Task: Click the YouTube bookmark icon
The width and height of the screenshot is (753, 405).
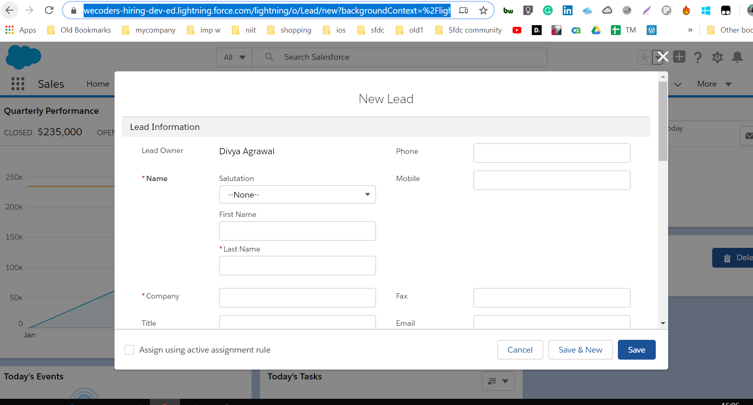Action: coord(517,30)
